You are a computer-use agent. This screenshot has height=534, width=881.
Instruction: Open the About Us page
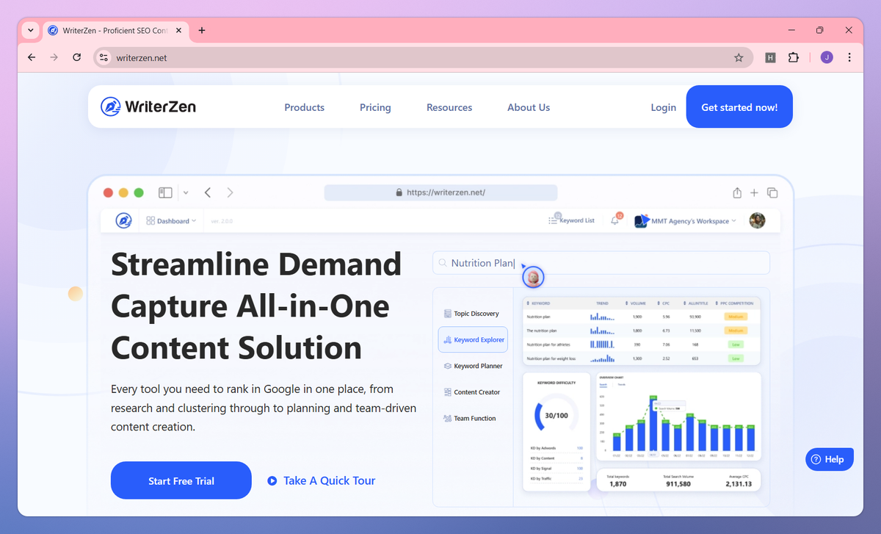529,107
